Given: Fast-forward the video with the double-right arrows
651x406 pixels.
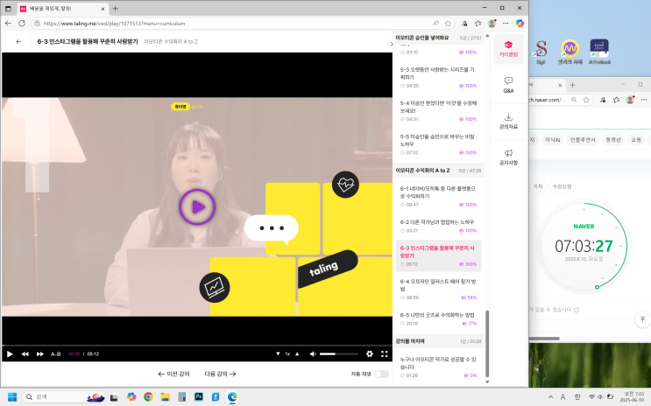Looking at the screenshot, I should point(39,353).
